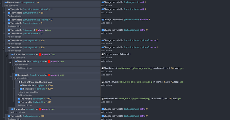The width and height of the screenshot is (230, 120).
Task: Click variable icon of musicvolume = 0 condition
Action: click(x=9, y=34)
